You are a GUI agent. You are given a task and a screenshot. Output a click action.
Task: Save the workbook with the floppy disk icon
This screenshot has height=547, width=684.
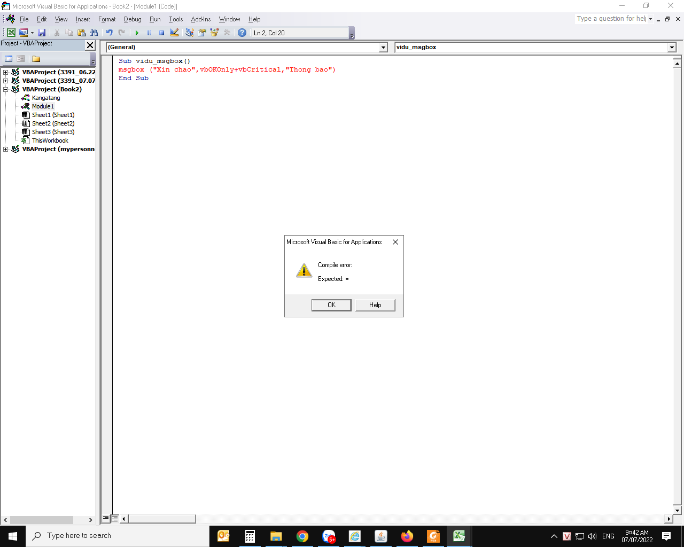42,33
